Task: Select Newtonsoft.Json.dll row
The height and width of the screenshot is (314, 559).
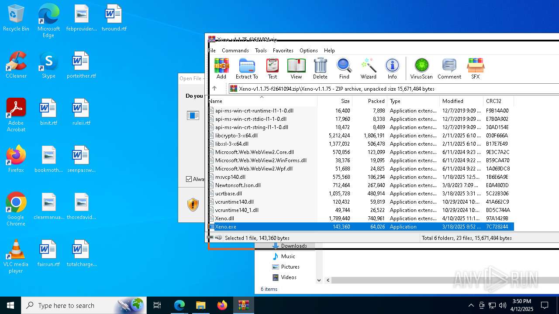Action: pos(361,185)
